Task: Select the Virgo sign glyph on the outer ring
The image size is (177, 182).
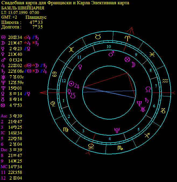Action: click(66, 130)
